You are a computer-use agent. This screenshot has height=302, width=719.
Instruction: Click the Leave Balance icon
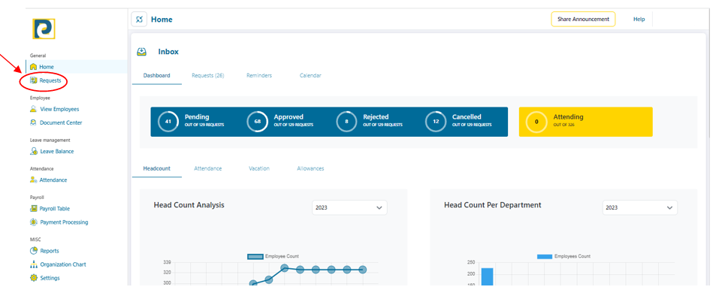click(33, 151)
